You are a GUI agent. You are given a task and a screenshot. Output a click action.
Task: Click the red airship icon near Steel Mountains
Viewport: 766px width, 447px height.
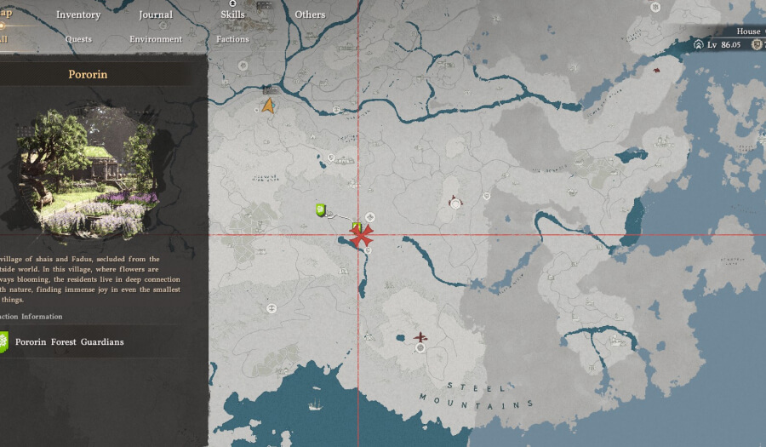point(420,338)
